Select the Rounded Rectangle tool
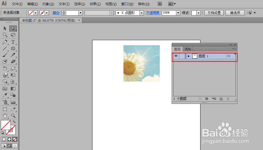 [x=13, y=49]
